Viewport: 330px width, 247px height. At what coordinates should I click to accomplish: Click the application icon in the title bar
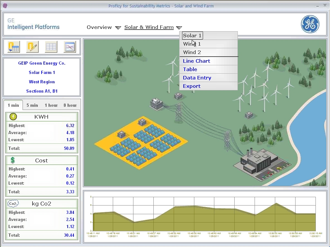[5, 6]
